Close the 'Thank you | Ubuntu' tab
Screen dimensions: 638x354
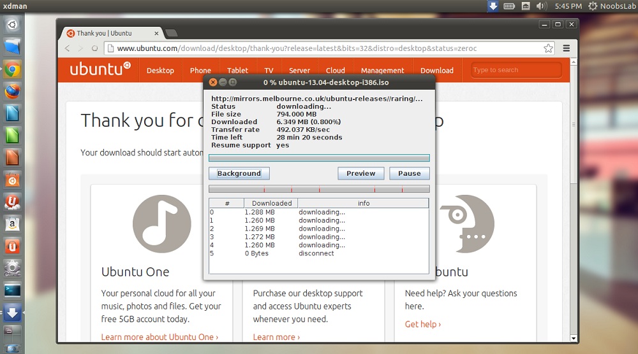tap(156, 33)
